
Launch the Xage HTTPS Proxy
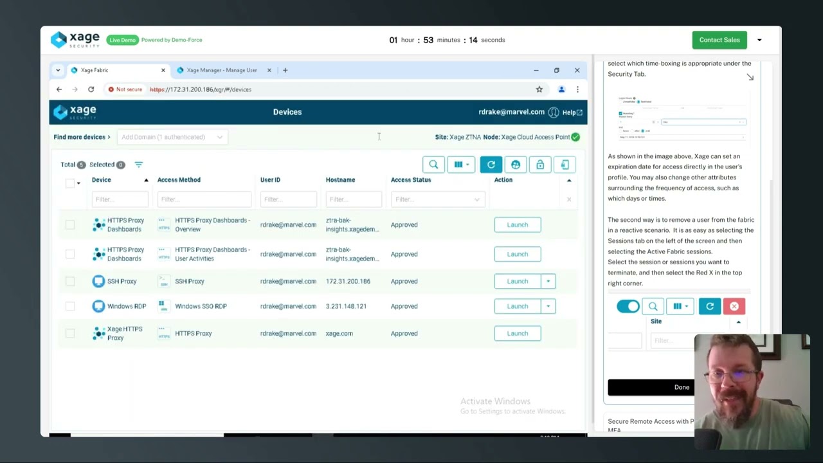tap(518, 333)
